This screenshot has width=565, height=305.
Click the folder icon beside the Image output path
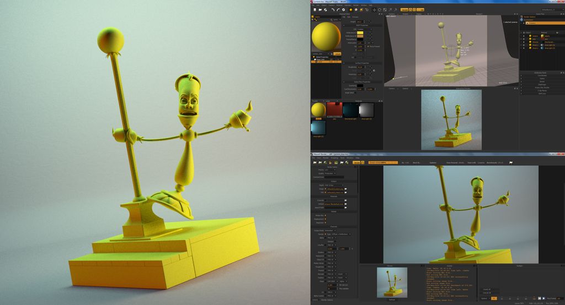click(x=345, y=189)
